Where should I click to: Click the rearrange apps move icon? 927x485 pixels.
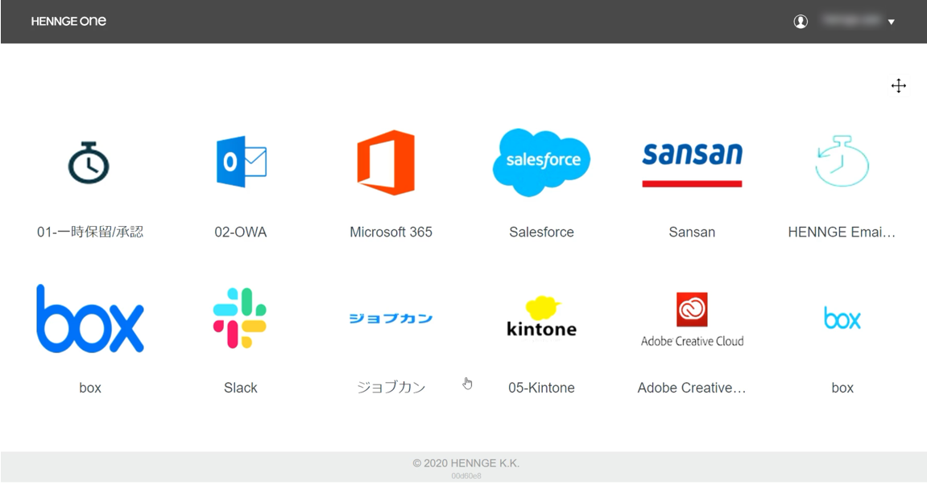pyautogui.click(x=899, y=85)
